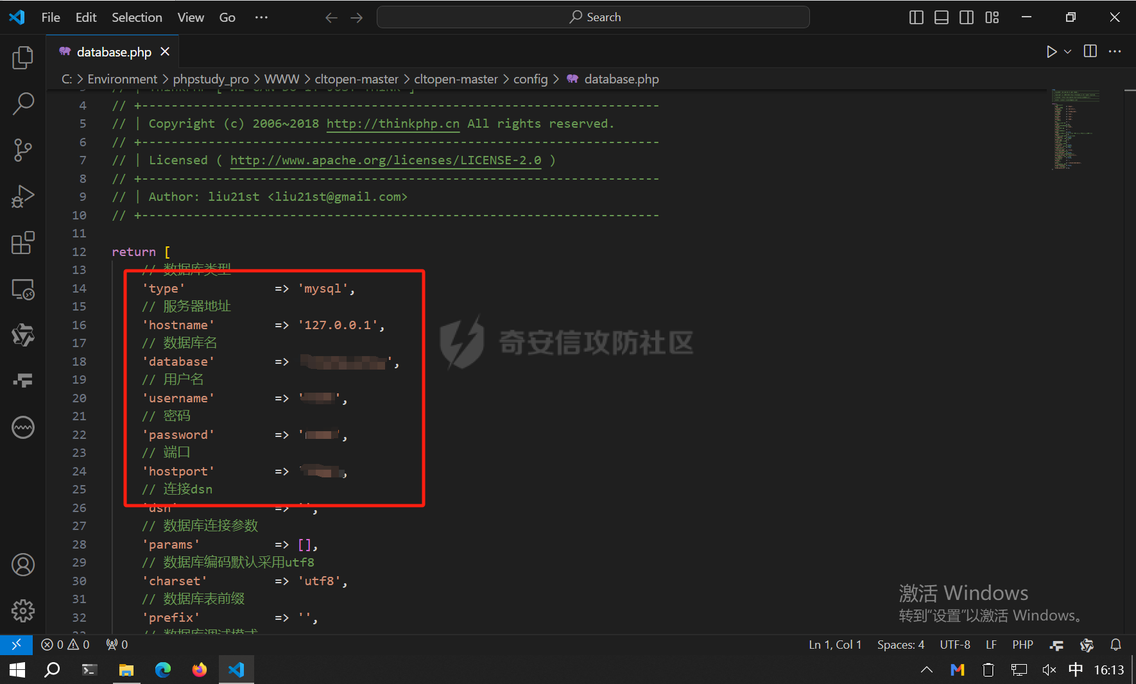
Task: Open the Search view in activity bar
Action: point(23,103)
